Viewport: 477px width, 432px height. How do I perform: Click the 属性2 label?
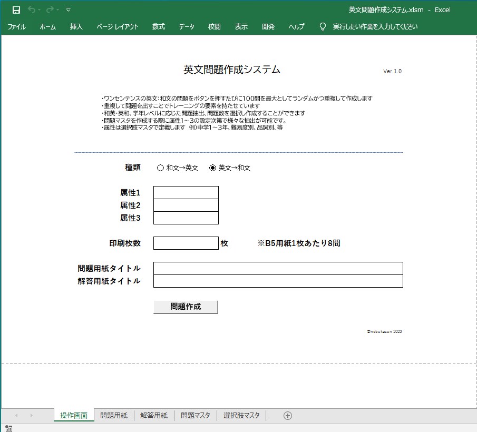[x=130, y=205]
